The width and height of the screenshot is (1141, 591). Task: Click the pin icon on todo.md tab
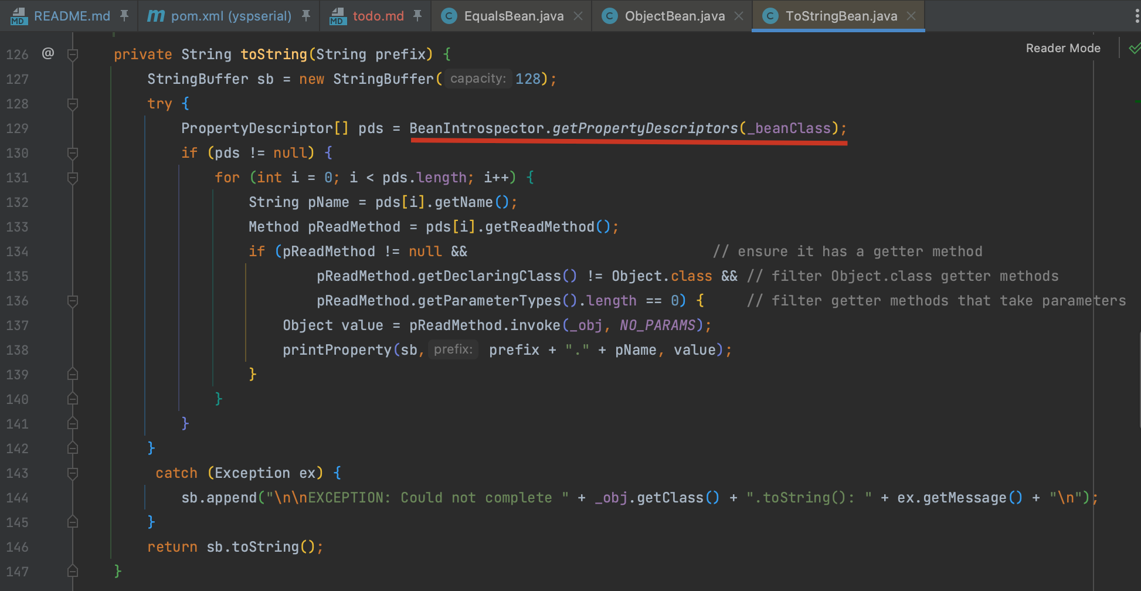[417, 16]
